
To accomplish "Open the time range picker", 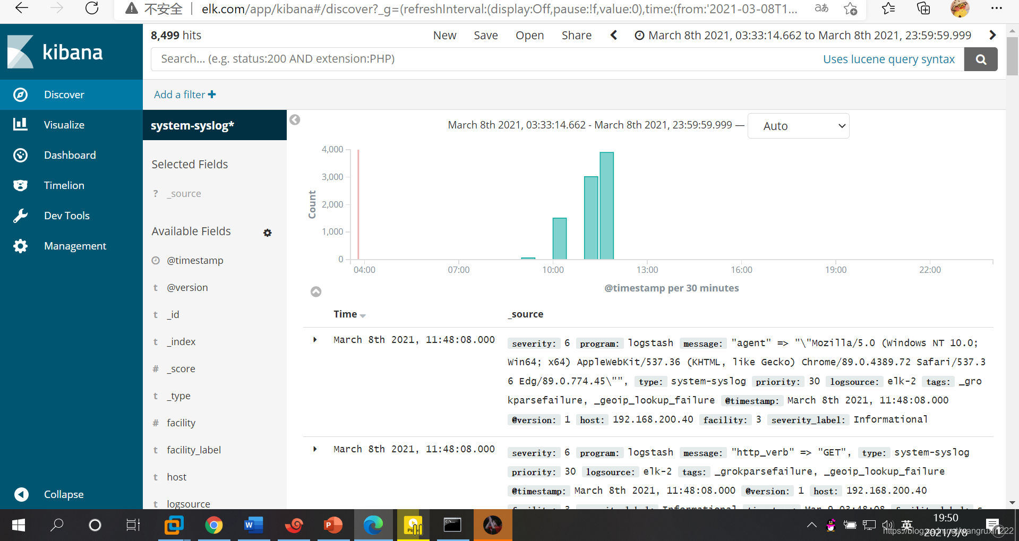I will (x=803, y=35).
